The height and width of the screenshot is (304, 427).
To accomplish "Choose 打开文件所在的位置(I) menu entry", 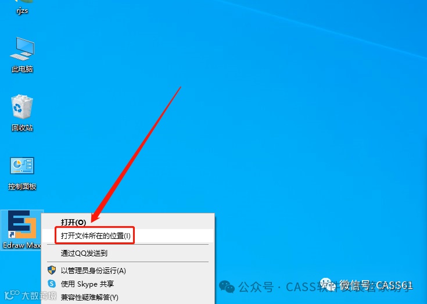I will coord(128,235).
